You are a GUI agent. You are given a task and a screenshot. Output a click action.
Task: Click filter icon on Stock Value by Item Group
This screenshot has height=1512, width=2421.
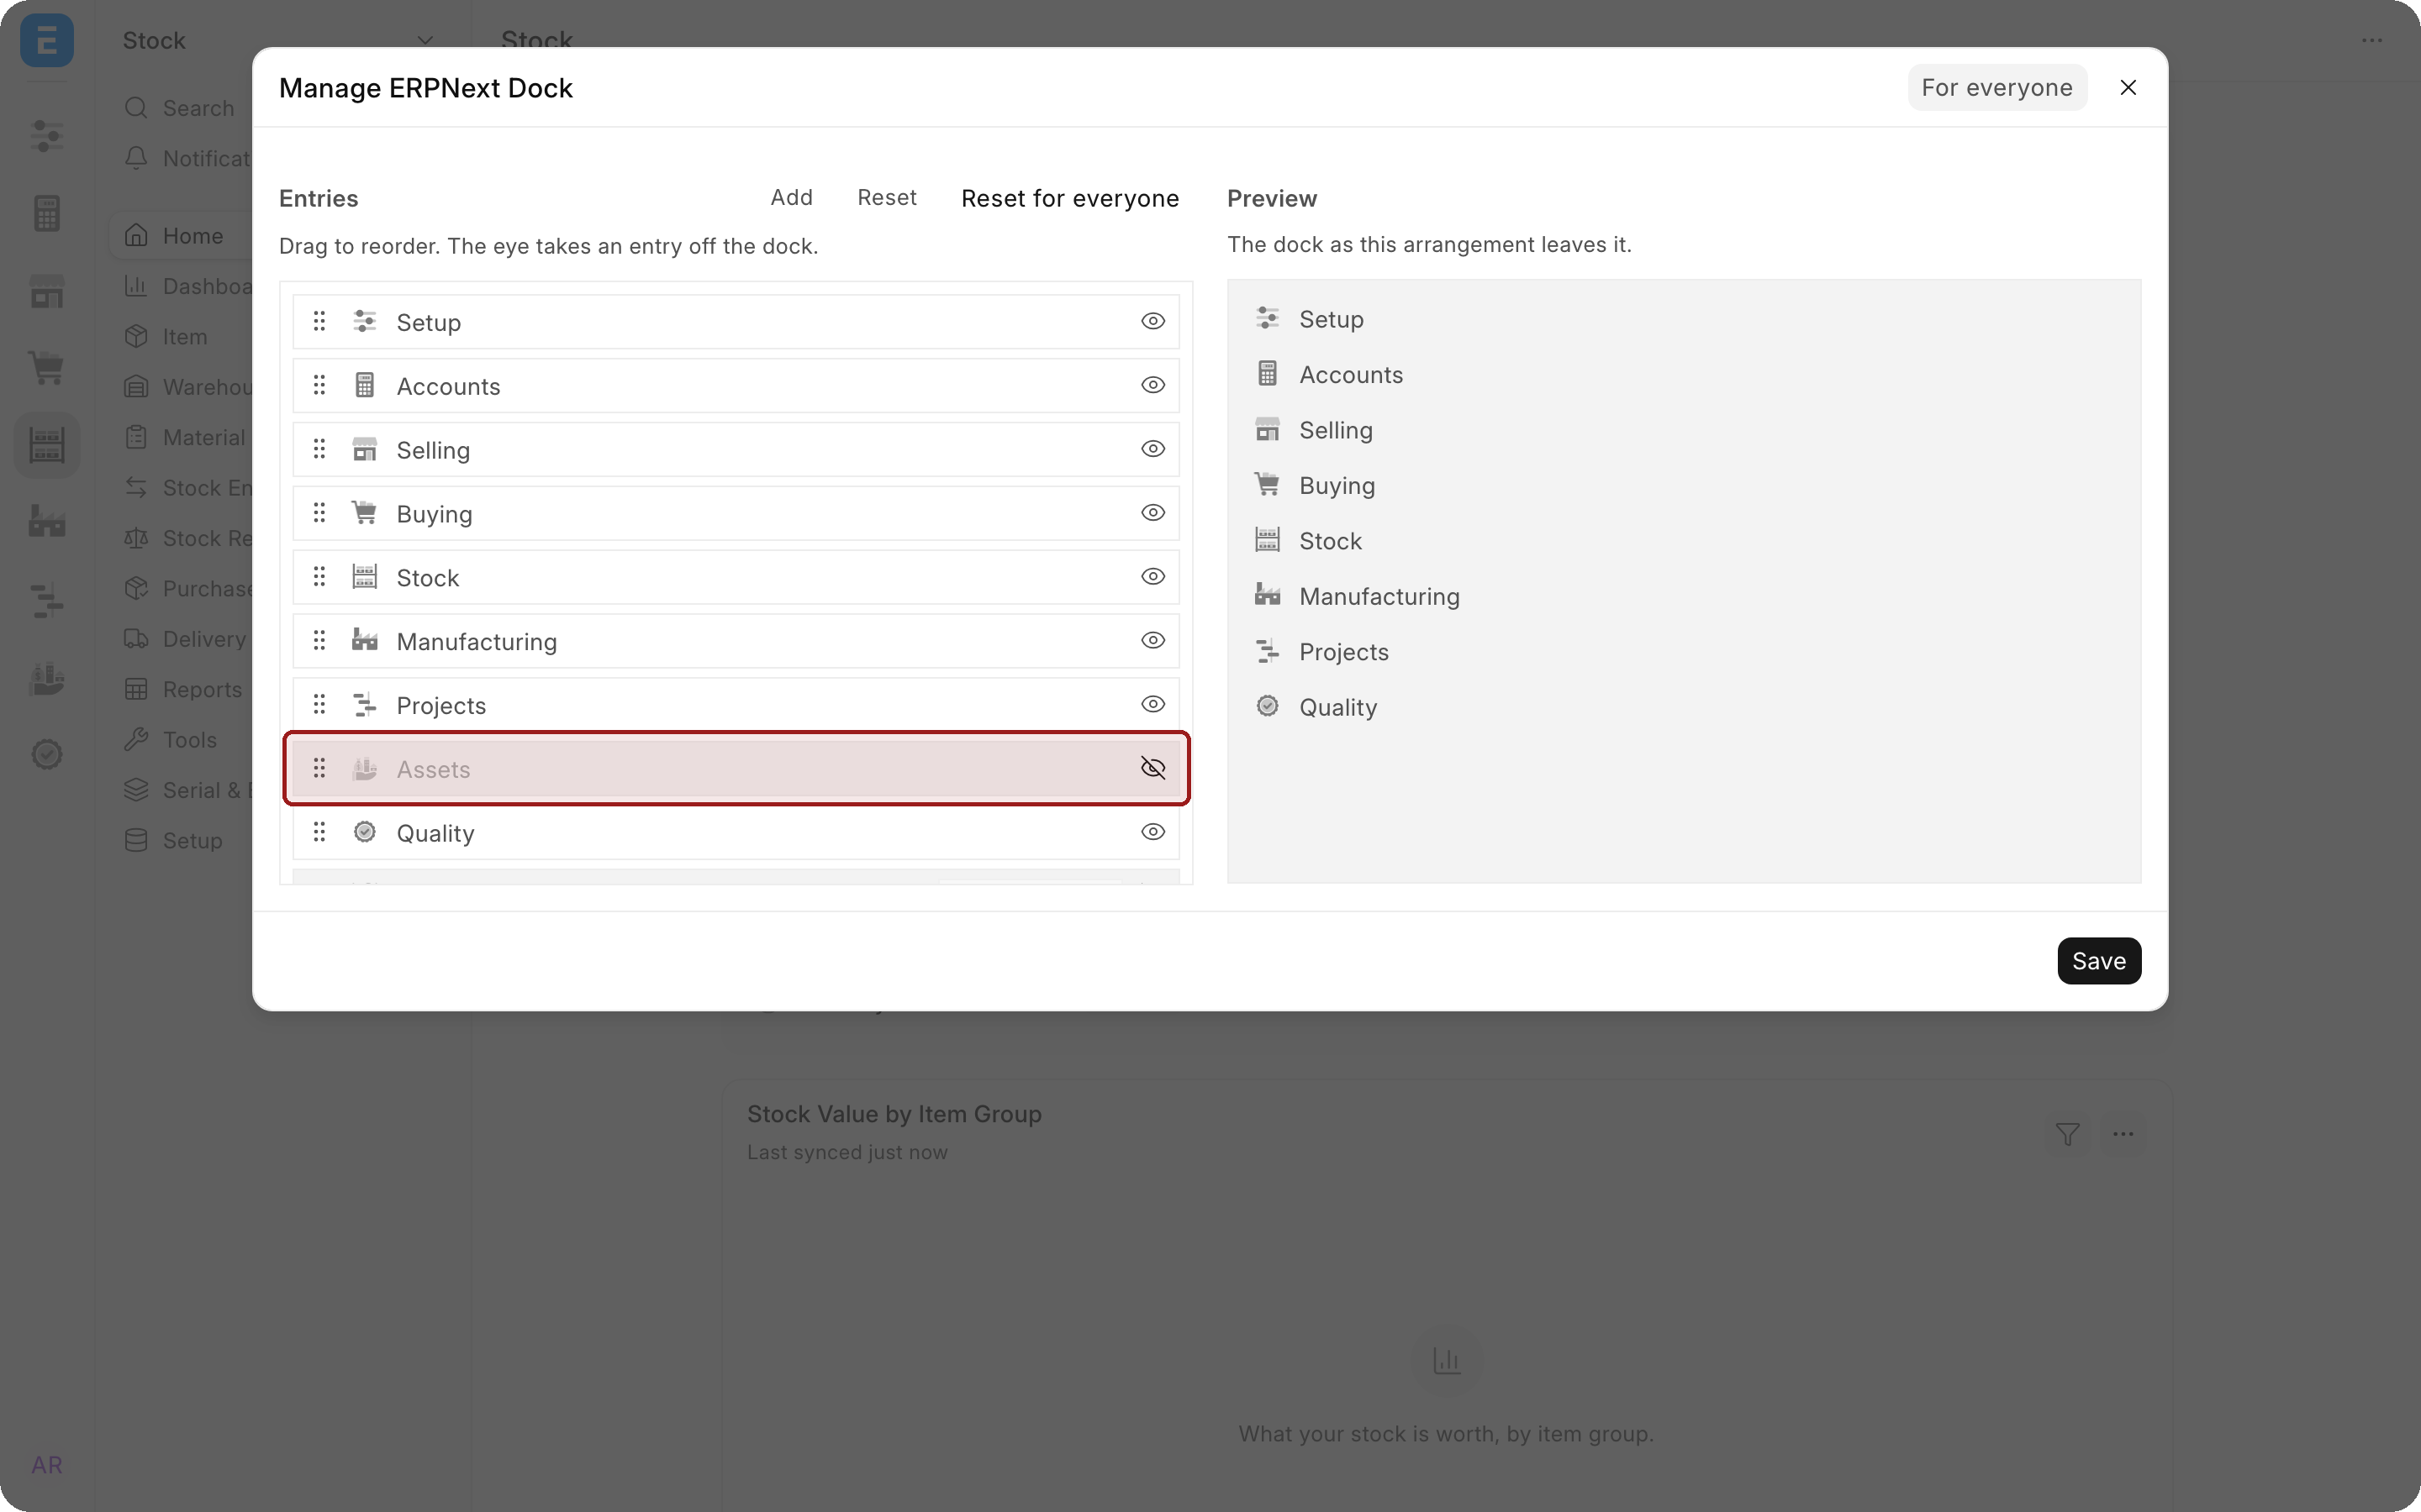pyautogui.click(x=2067, y=1134)
